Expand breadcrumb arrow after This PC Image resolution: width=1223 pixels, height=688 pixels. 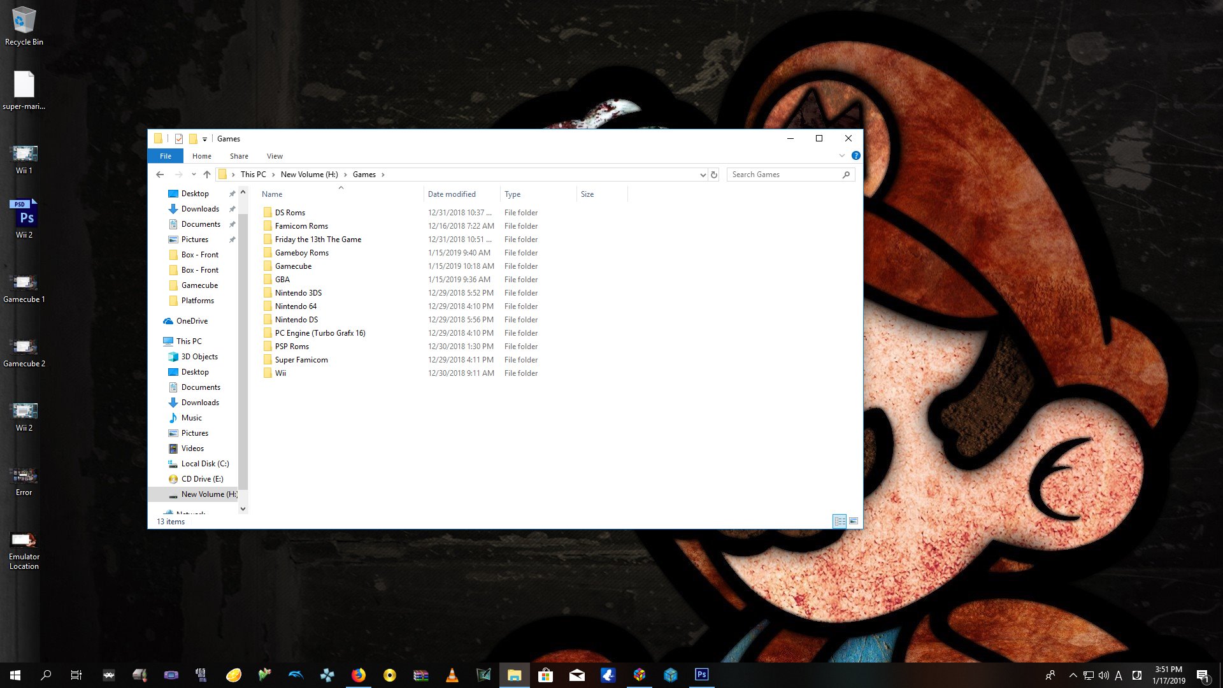pos(273,175)
